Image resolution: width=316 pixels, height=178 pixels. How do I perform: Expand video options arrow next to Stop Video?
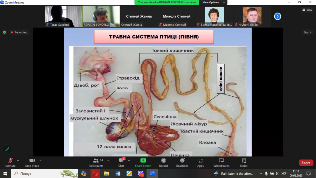tap(40, 160)
